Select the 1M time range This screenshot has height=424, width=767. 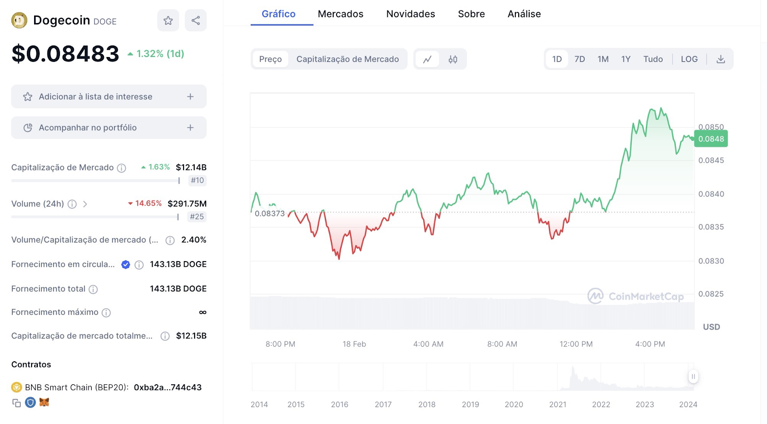(603, 59)
